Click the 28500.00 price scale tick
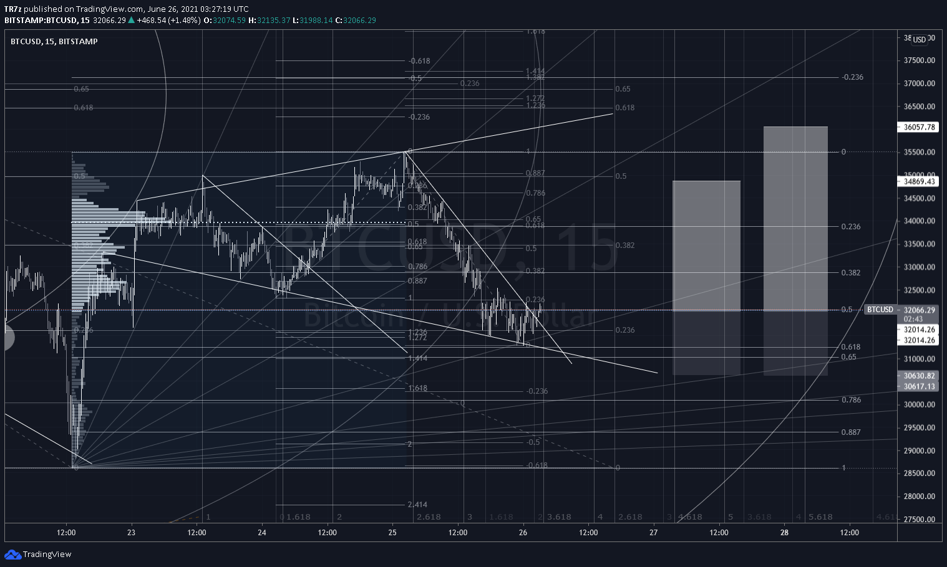This screenshot has width=947, height=567. click(x=919, y=474)
